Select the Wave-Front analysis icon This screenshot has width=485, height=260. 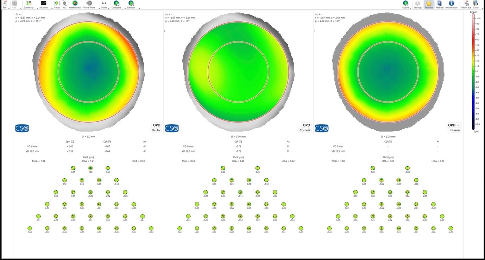[89, 4]
